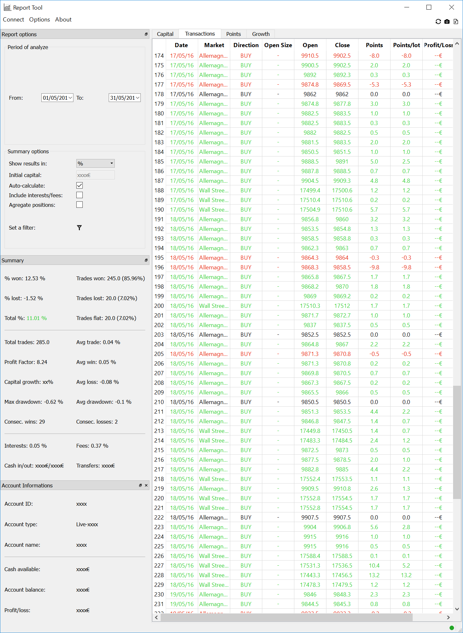Image resolution: width=463 pixels, height=633 pixels.
Task: Undock the Account Informations panel
Action: (x=140, y=485)
